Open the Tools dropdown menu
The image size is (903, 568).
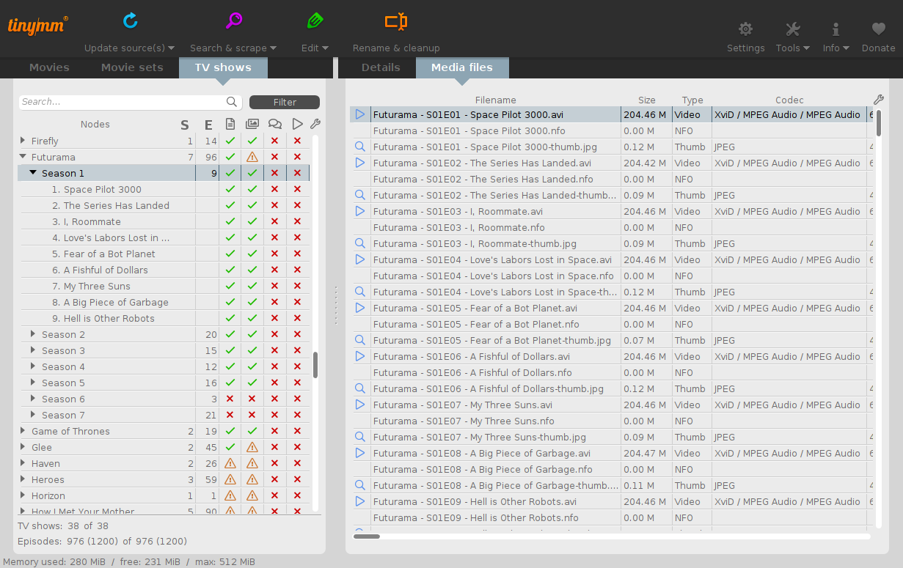coord(806,48)
